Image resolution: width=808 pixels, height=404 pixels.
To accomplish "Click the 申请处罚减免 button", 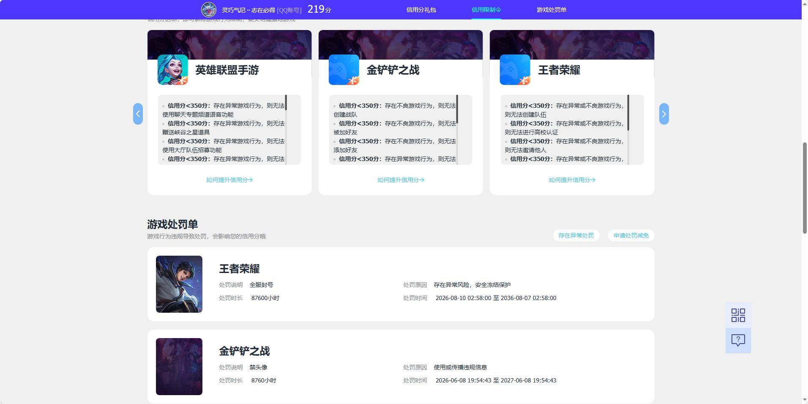I will 631,235.
